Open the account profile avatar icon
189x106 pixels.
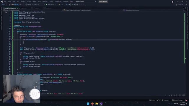(172, 1)
